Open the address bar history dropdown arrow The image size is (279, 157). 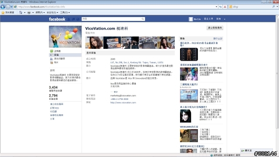tap(216, 7)
